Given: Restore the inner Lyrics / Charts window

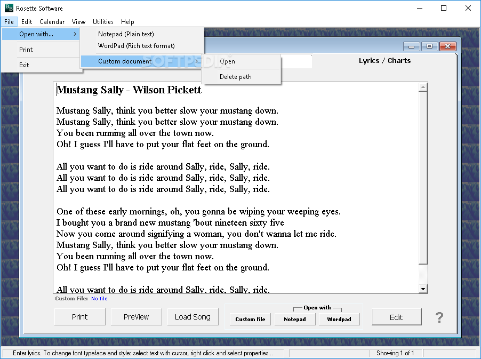Looking at the screenshot, I should coord(429,46).
